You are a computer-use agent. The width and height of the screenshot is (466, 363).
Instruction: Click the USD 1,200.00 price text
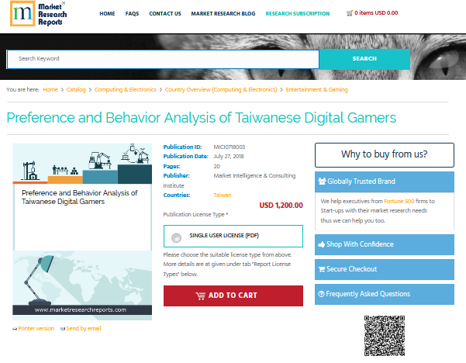click(281, 206)
